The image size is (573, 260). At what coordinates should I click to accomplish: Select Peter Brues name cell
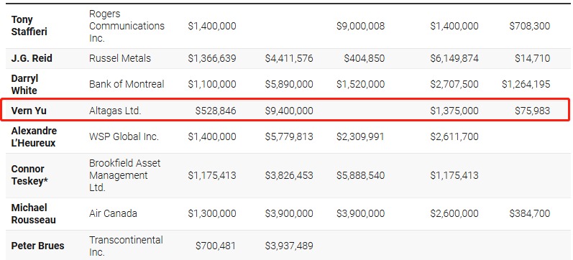click(x=37, y=246)
